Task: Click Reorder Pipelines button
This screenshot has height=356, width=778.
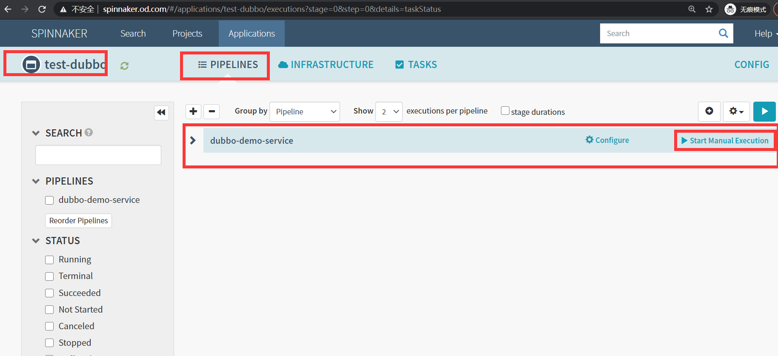Action: pos(78,221)
